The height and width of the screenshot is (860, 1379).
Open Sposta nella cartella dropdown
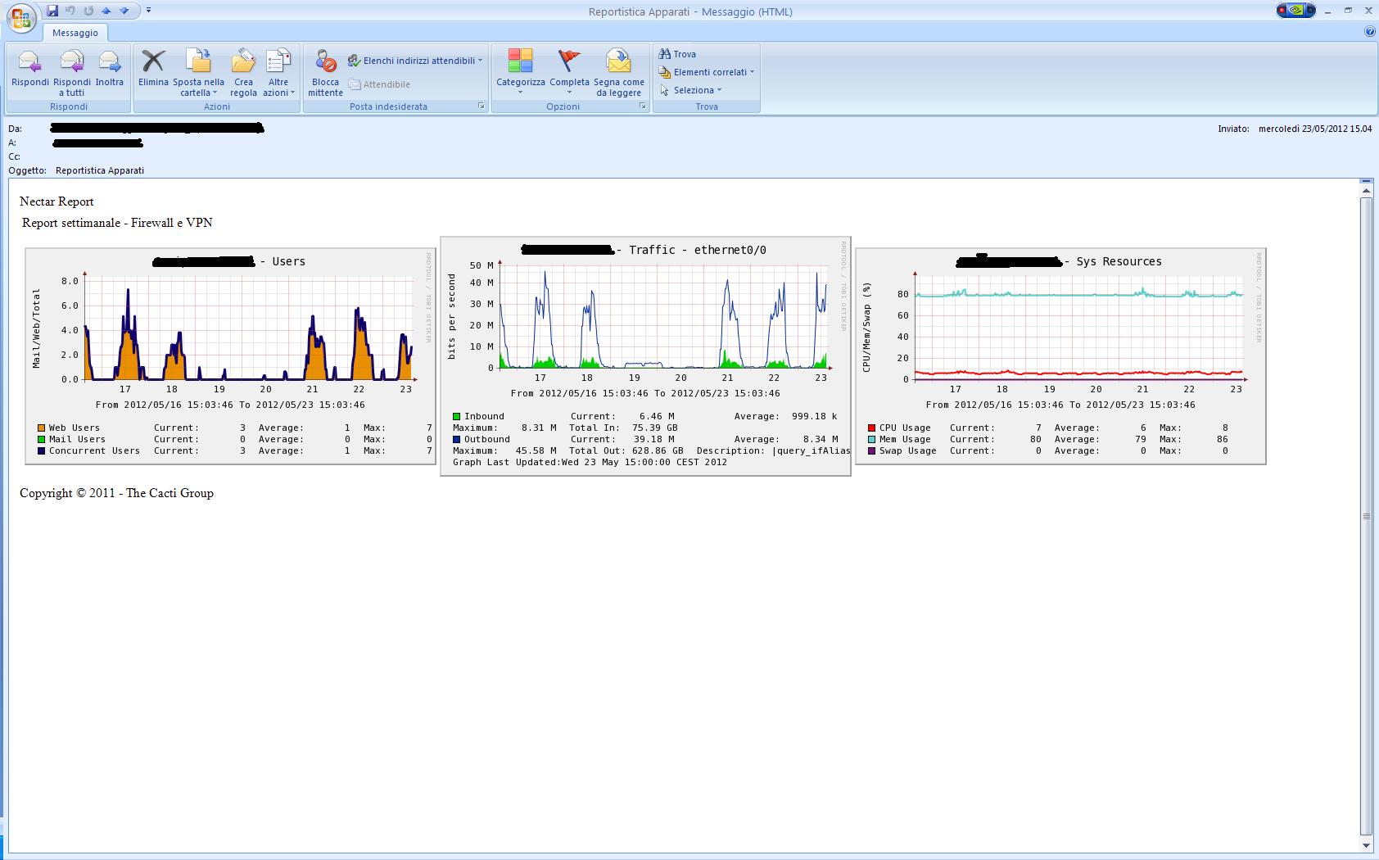pos(198,73)
